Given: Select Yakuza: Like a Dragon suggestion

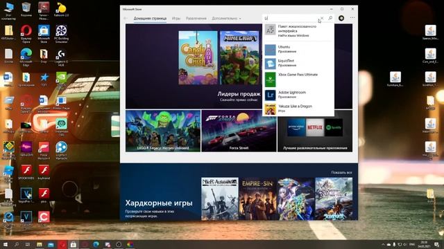Looking at the screenshot, I should pyautogui.click(x=298, y=109).
